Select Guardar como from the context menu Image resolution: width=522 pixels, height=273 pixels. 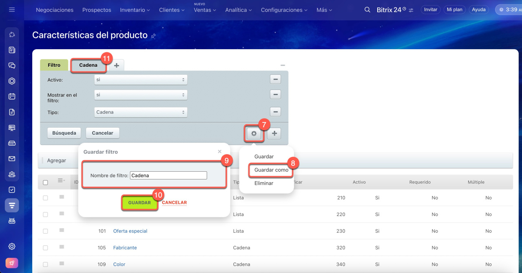click(271, 170)
